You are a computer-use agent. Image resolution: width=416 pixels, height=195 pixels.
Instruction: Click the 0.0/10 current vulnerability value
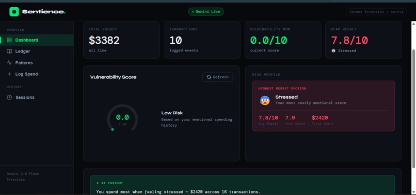(x=269, y=40)
